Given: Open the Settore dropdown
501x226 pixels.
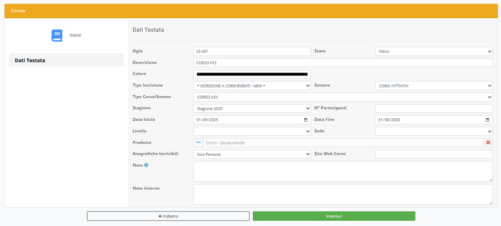Looking at the screenshot, I should [433, 85].
